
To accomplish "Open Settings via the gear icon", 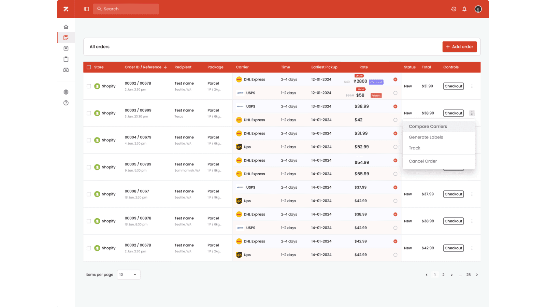I will point(66,92).
